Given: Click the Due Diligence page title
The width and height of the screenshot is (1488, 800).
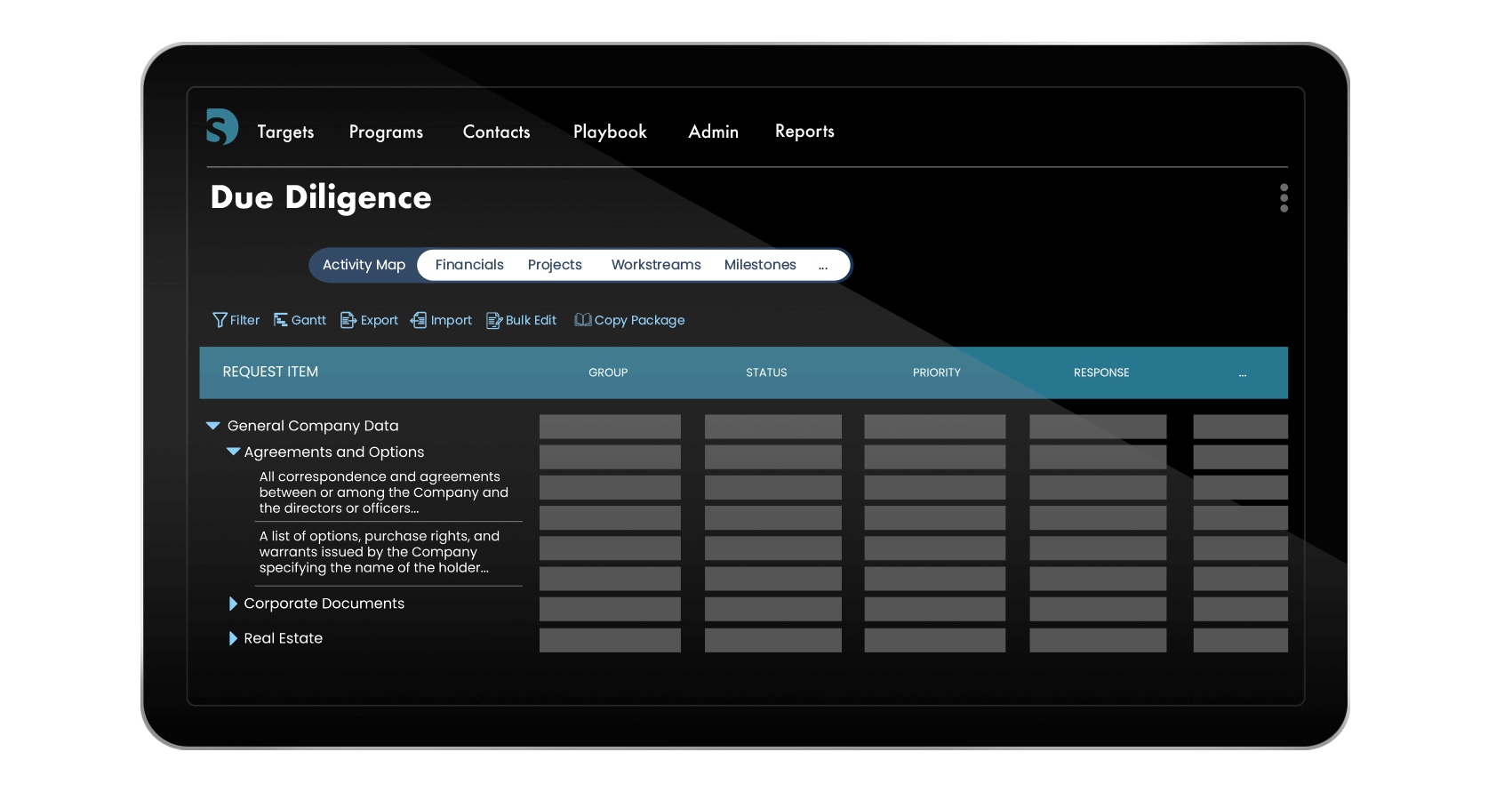Looking at the screenshot, I should [x=321, y=197].
